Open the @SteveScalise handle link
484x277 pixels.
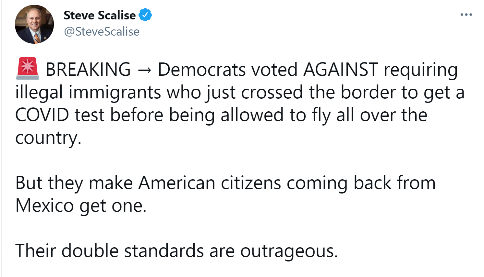[102, 32]
